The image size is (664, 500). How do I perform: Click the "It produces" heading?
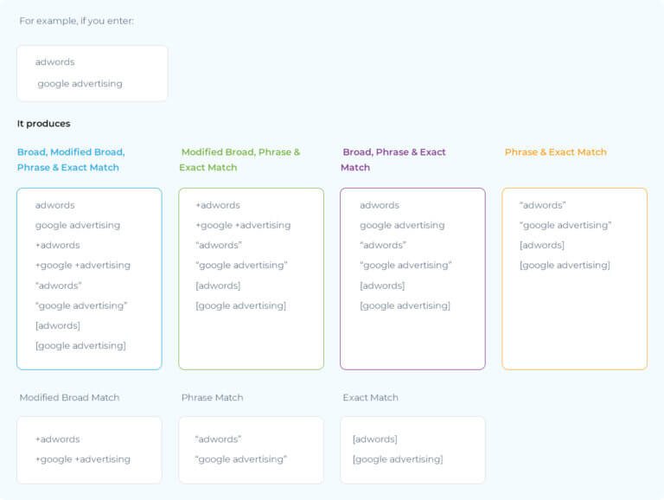tap(44, 124)
